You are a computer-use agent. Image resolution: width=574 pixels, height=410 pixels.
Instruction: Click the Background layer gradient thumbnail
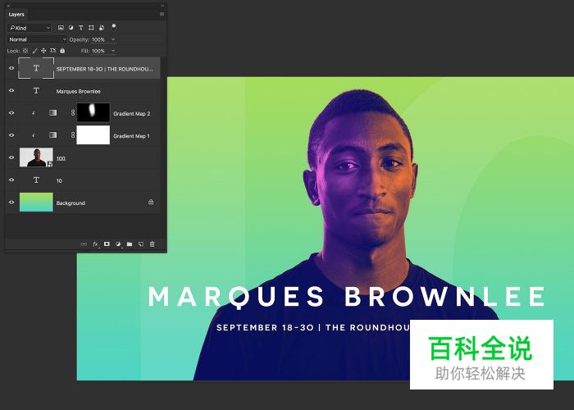36,203
